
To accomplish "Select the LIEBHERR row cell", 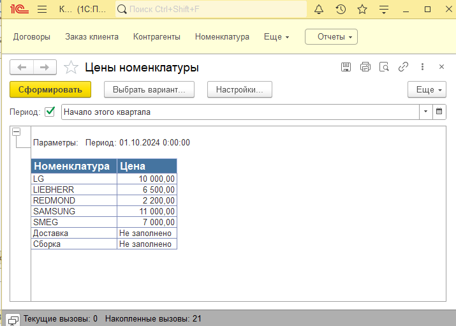I will pyautogui.click(x=74, y=189).
